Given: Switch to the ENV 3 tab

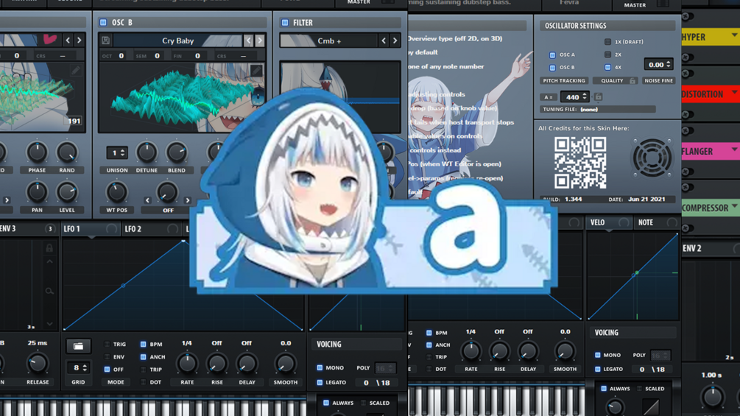Looking at the screenshot, I should (8, 229).
